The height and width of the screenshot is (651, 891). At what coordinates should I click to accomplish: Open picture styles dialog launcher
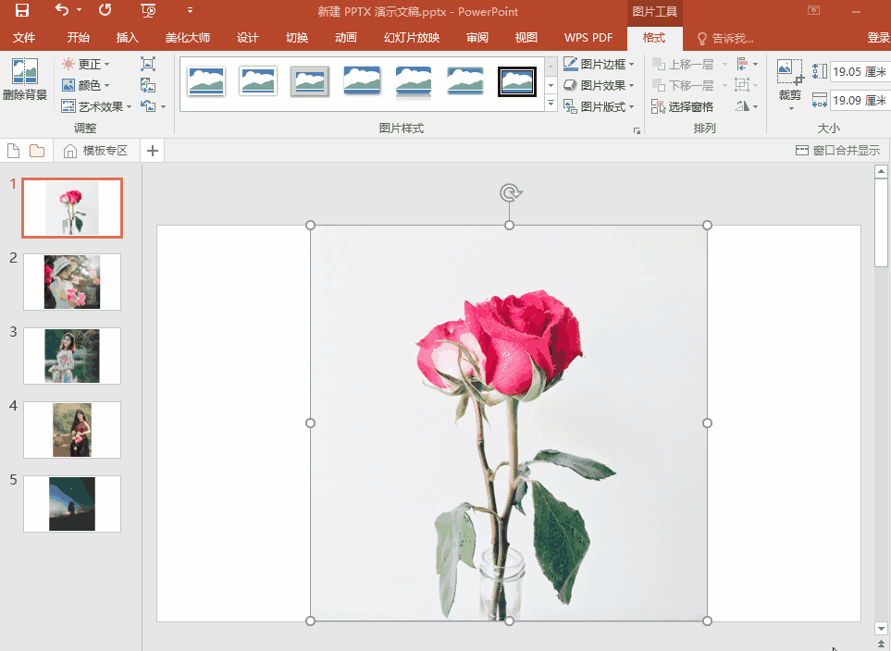tap(637, 130)
